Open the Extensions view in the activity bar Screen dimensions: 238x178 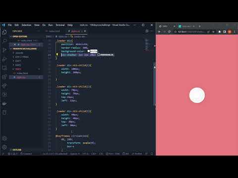tap(4, 77)
